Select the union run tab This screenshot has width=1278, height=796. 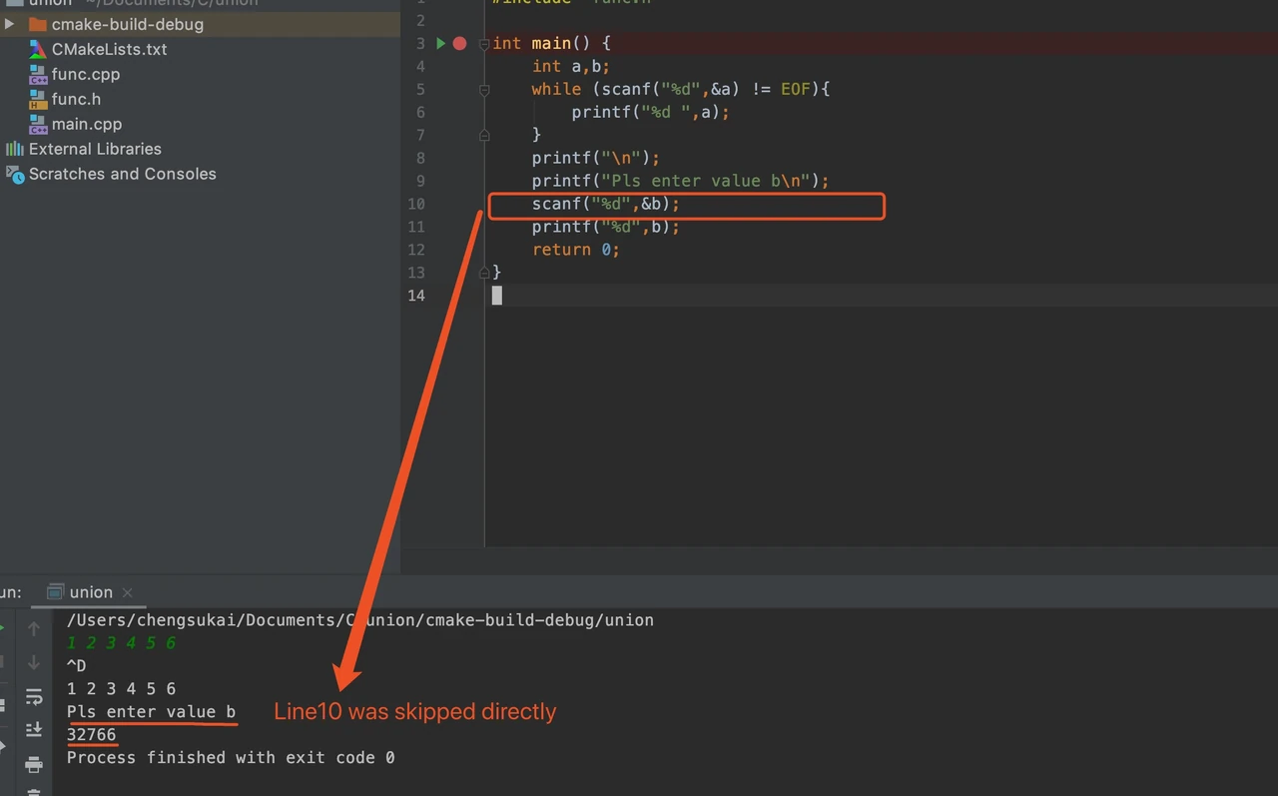click(x=91, y=592)
